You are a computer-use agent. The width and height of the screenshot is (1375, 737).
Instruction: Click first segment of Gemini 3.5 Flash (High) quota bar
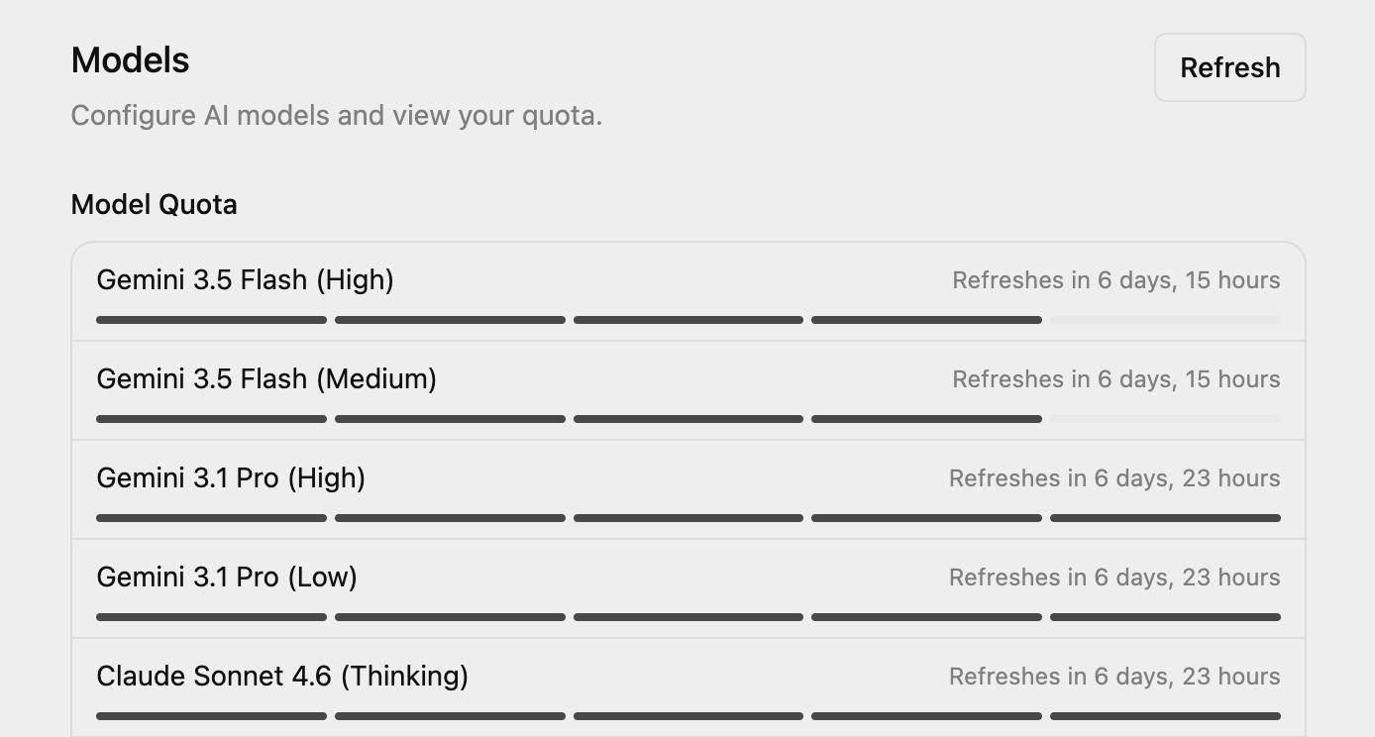211,320
